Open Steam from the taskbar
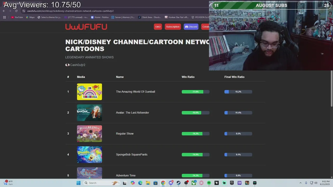333x187 pixels. pyautogui.click(x=178, y=183)
